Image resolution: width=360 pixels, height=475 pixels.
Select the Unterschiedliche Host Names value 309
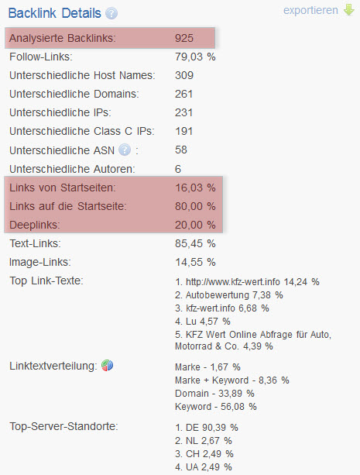click(184, 75)
